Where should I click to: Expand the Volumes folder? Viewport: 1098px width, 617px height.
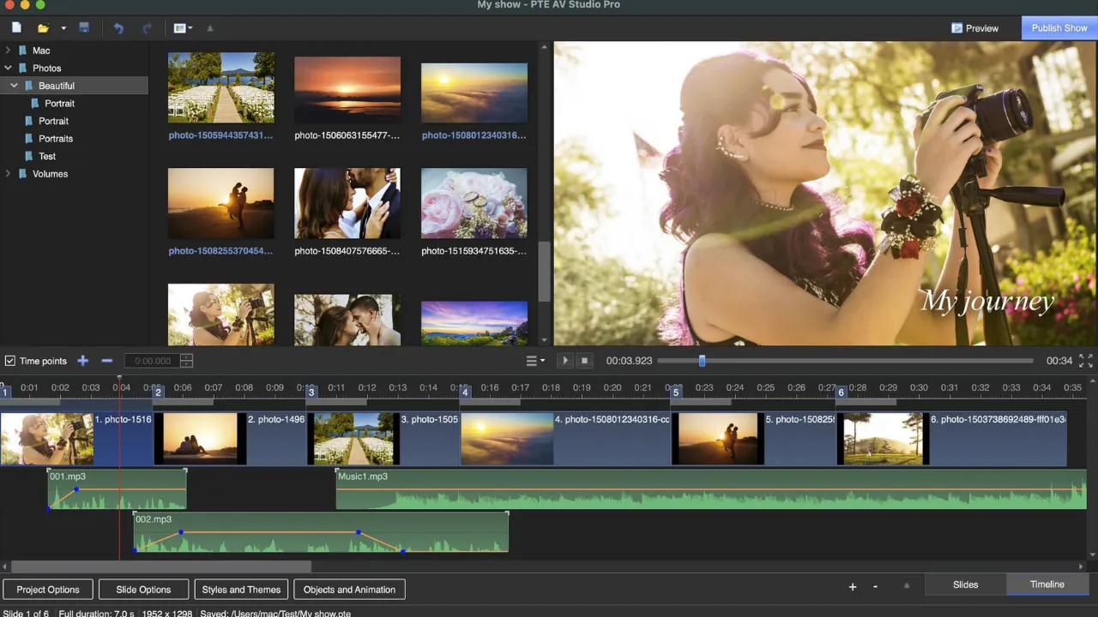(x=9, y=174)
